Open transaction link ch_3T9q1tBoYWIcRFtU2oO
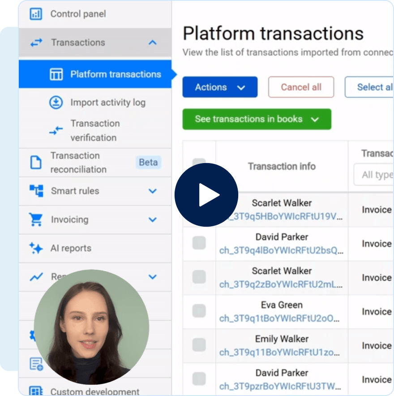 279,319
